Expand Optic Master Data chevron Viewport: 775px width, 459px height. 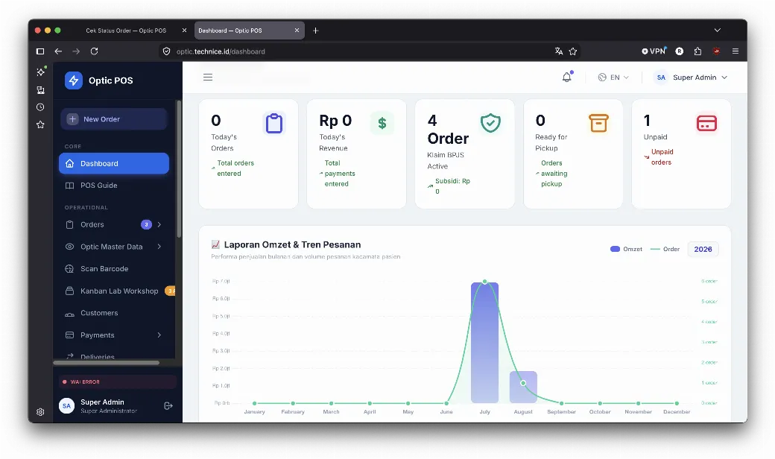159,247
